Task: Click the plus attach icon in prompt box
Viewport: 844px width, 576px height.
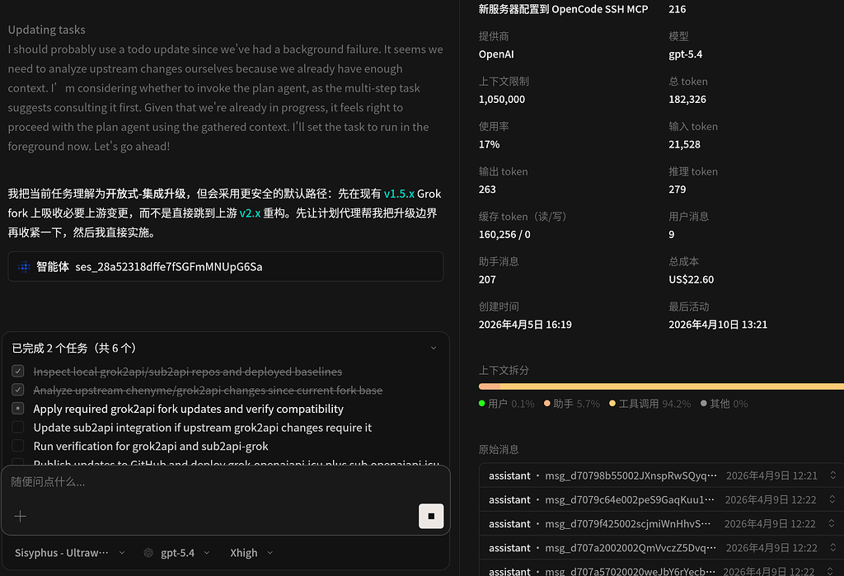Action: click(x=20, y=516)
